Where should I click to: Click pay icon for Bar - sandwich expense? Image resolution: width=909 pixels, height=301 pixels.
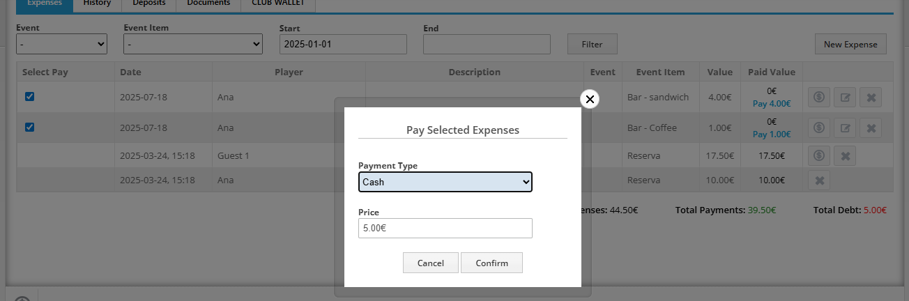pos(819,98)
